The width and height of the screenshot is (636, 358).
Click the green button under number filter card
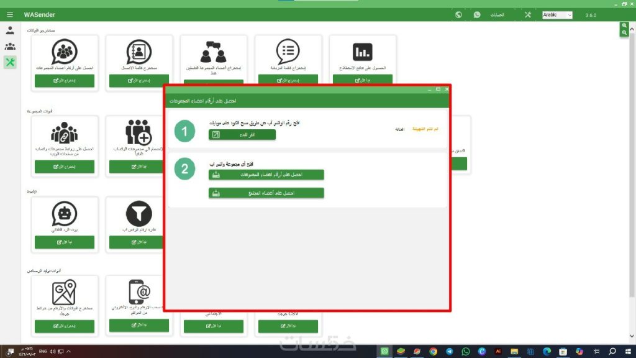pos(136,242)
